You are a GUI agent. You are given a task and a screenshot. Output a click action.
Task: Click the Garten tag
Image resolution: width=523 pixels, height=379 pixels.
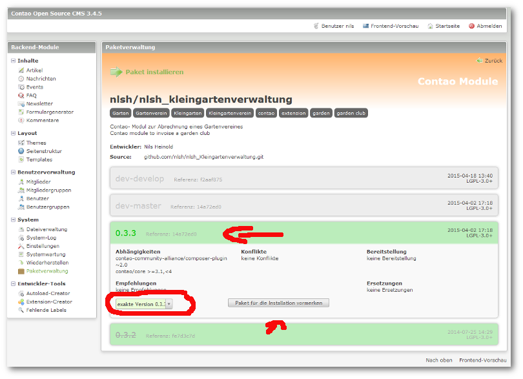[x=120, y=114]
